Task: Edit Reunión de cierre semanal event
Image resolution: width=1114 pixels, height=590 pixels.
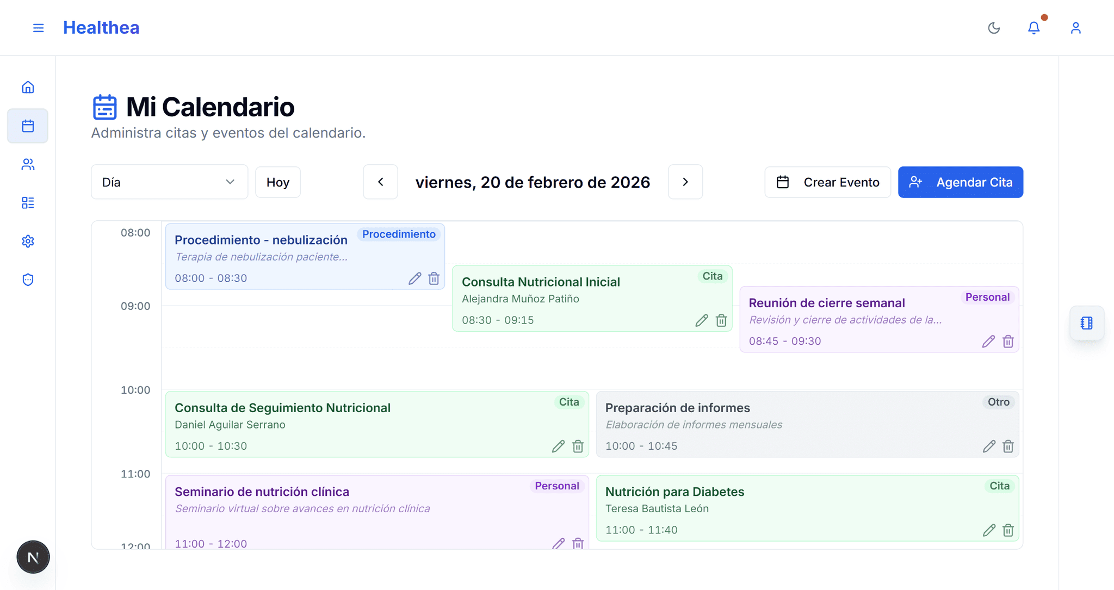Action: point(988,341)
